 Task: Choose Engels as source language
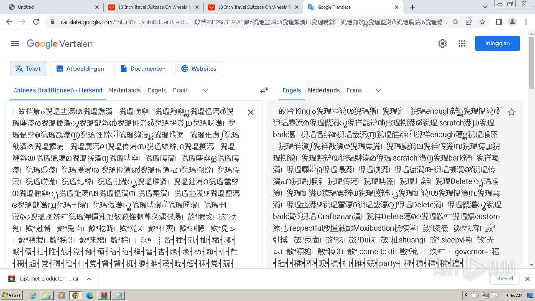(x=157, y=90)
